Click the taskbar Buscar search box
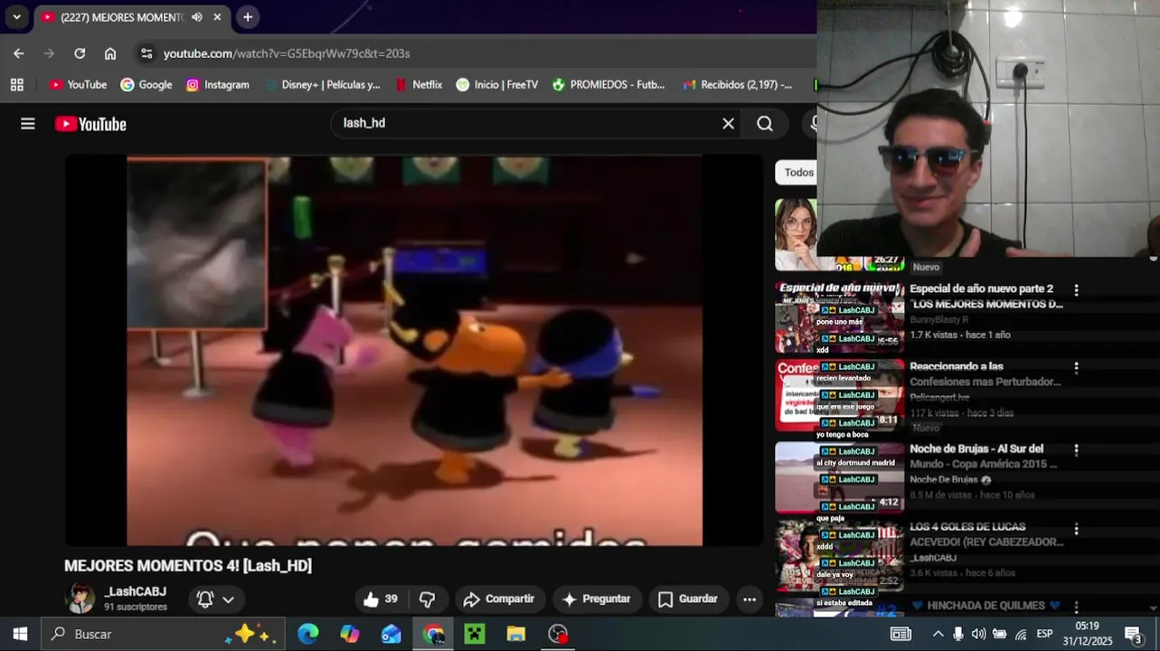 pos(163,634)
